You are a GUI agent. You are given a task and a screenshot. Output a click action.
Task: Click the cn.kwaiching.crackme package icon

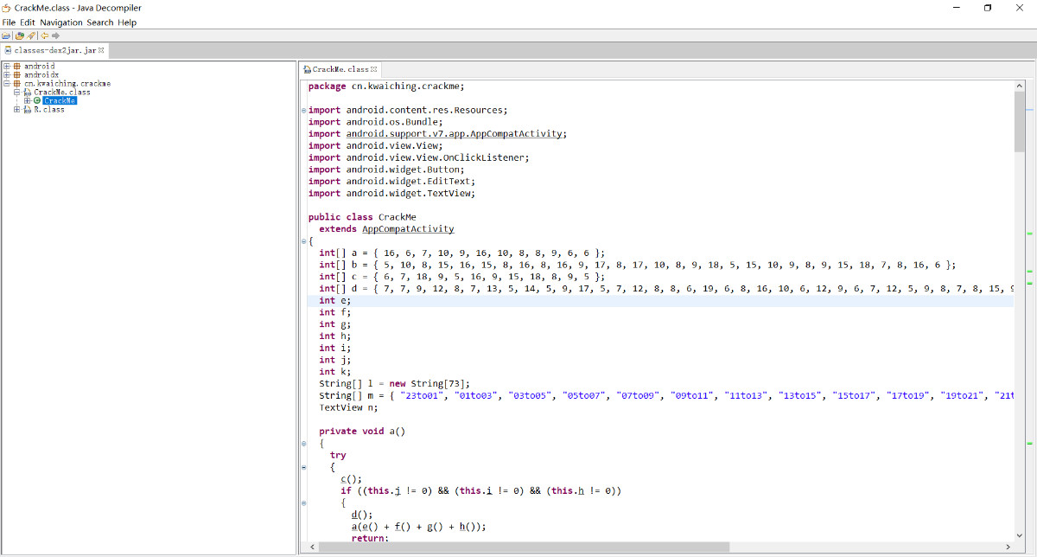pyautogui.click(x=16, y=83)
